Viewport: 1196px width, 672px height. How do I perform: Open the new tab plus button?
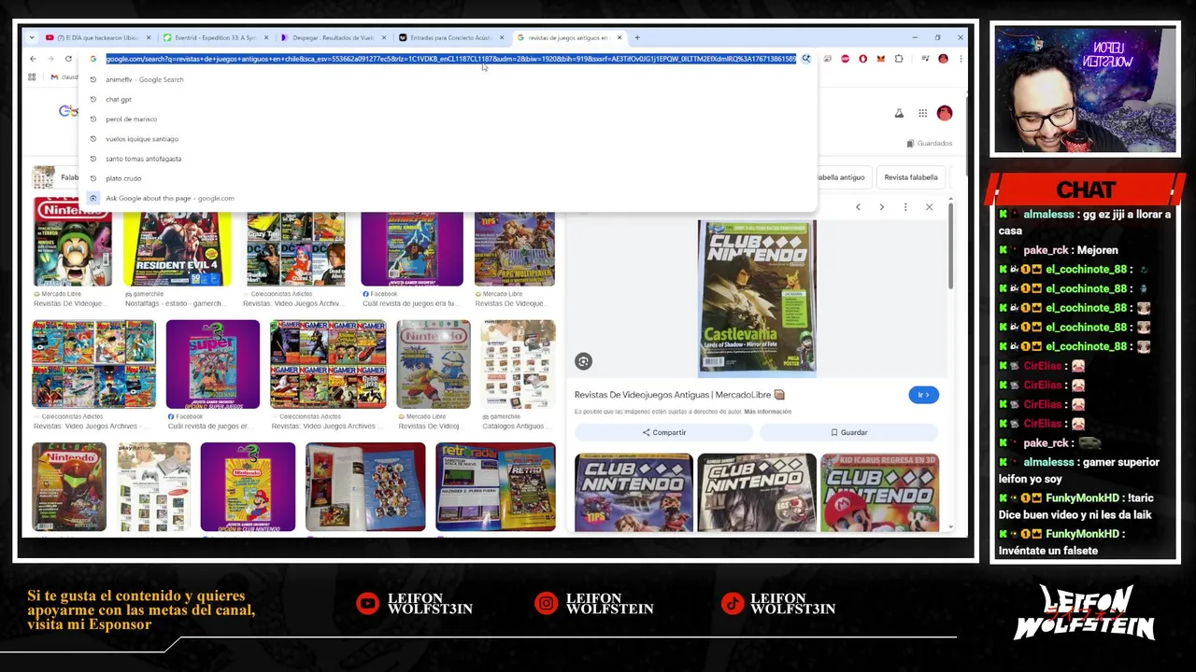pyautogui.click(x=637, y=38)
